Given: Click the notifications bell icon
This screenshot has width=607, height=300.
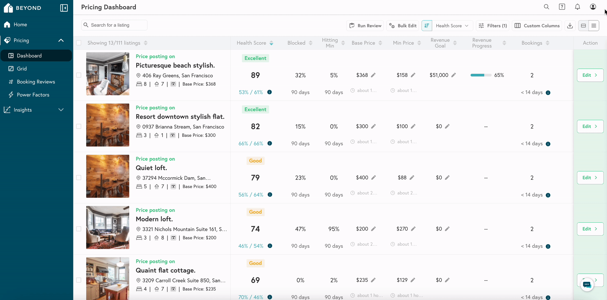Looking at the screenshot, I should 577,7.
